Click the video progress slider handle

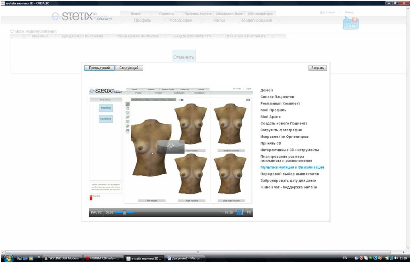(x=125, y=212)
